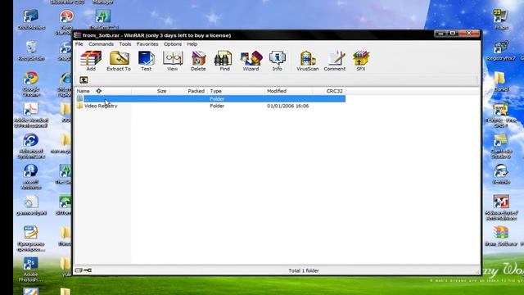
Task: Click the View file toolbar icon
Action: (x=173, y=61)
